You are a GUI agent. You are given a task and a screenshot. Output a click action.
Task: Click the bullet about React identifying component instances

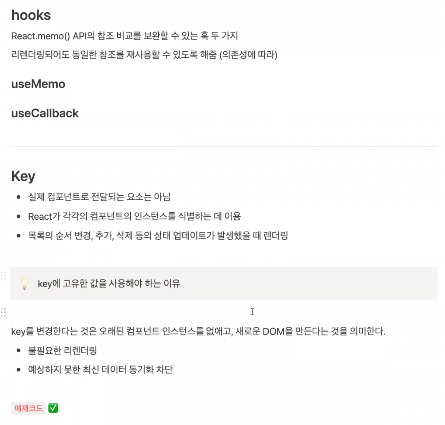click(134, 216)
